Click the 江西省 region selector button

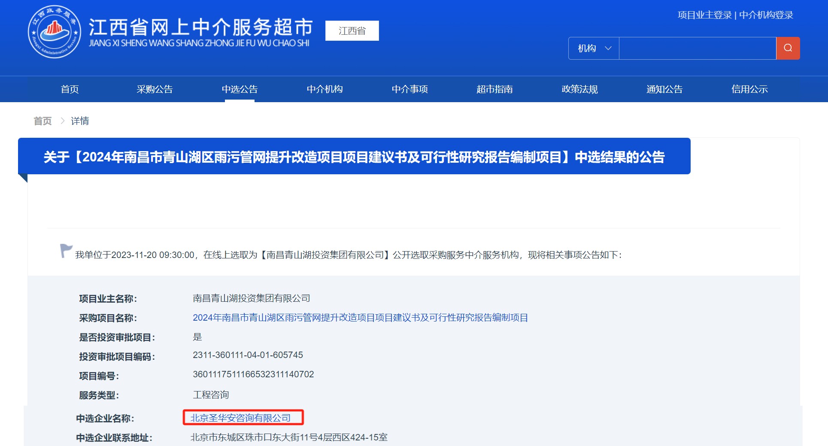[352, 31]
